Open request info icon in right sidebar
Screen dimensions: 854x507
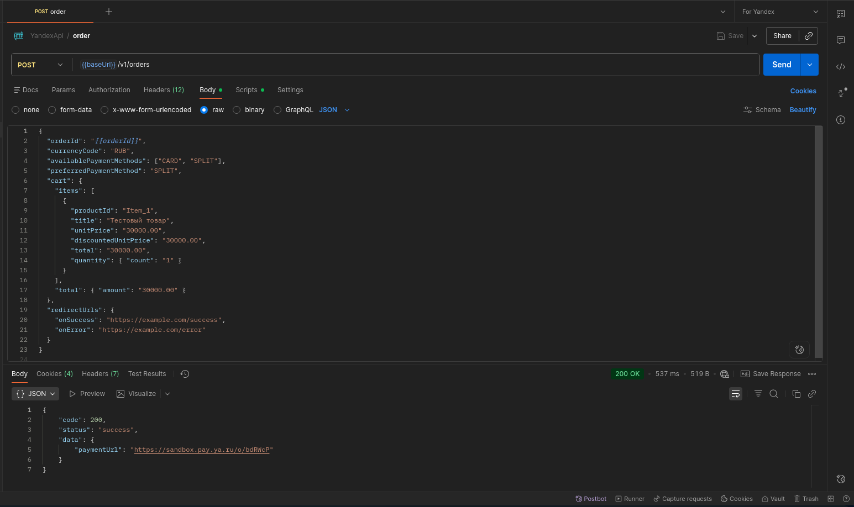click(840, 120)
